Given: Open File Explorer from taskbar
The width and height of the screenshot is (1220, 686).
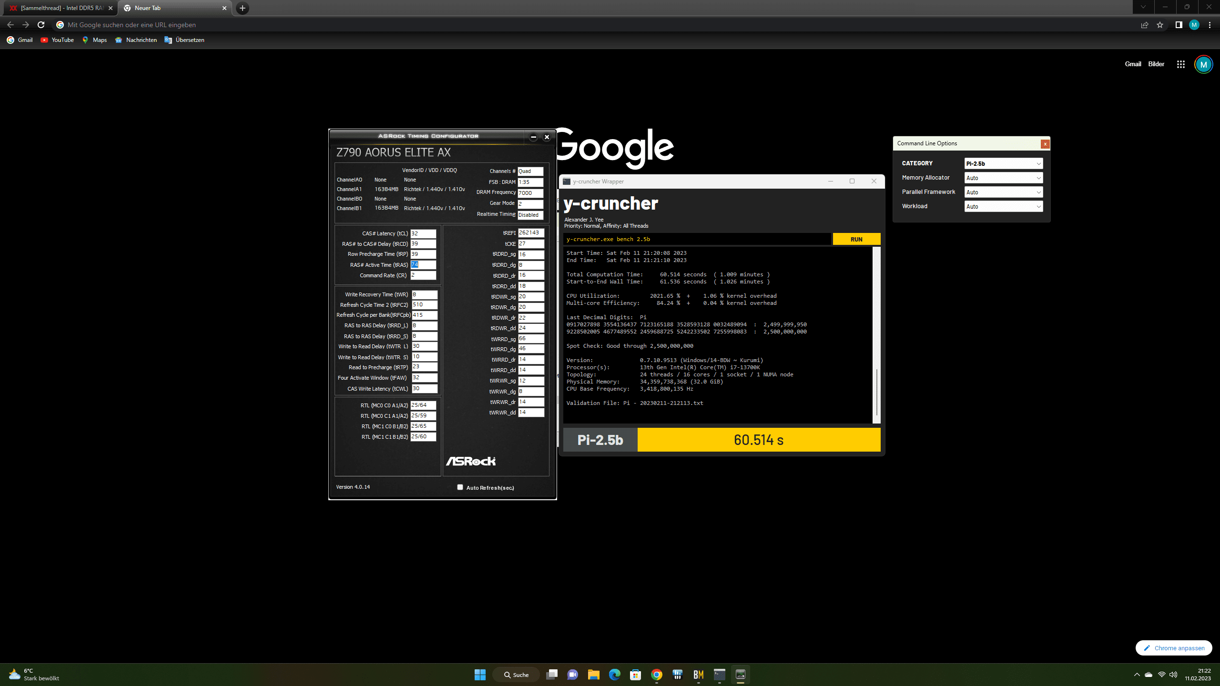Looking at the screenshot, I should 593,675.
